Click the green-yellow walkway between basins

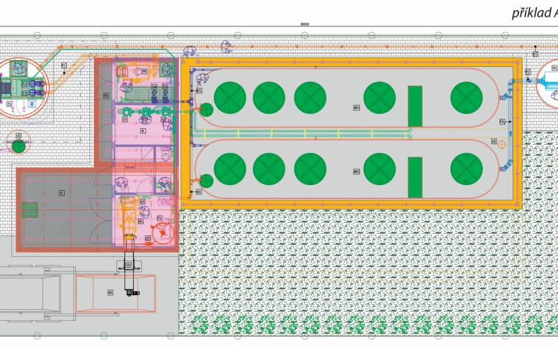(349, 132)
